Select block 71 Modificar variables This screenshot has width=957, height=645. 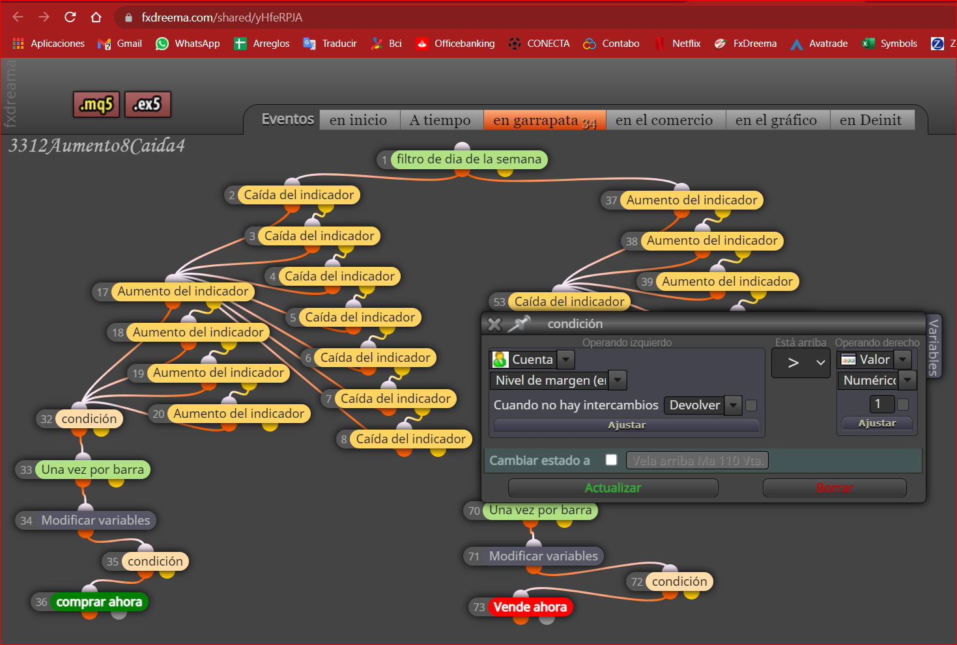tap(543, 556)
